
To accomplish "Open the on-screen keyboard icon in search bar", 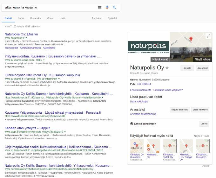I will [99, 7].
